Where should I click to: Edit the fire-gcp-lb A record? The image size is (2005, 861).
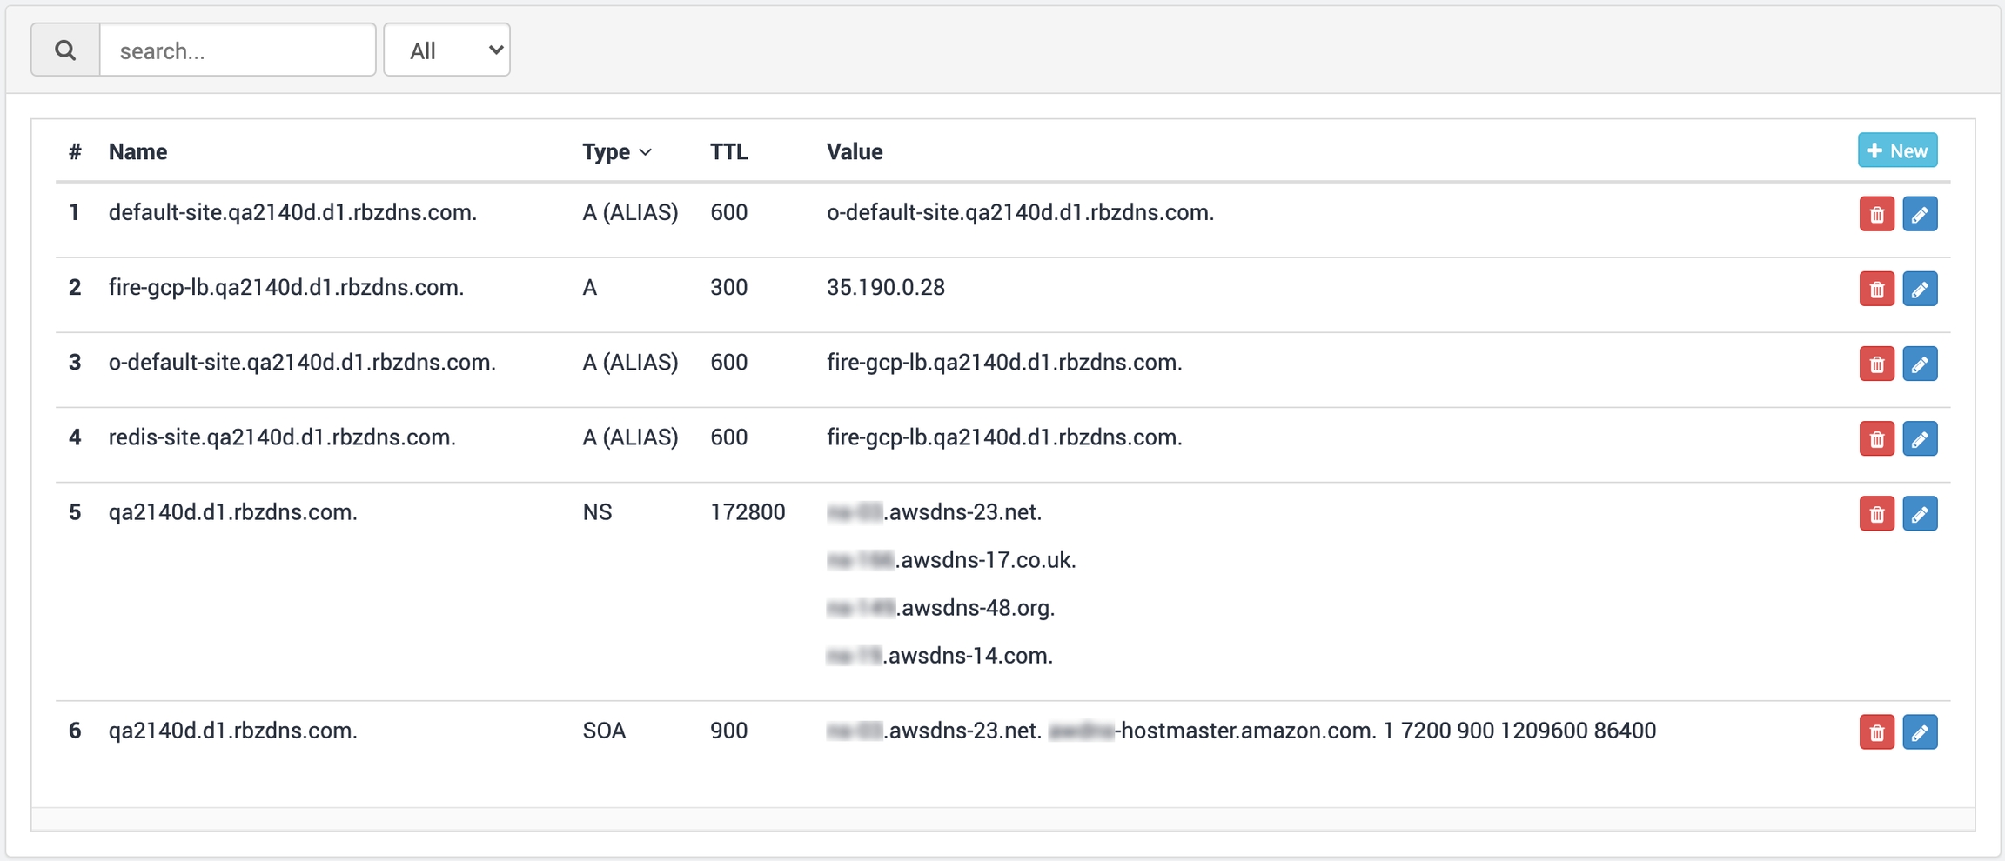click(x=1919, y=289)
